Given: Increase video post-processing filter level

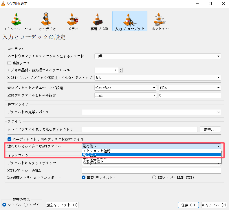Looking at the screenshot, I should [121, 69].
